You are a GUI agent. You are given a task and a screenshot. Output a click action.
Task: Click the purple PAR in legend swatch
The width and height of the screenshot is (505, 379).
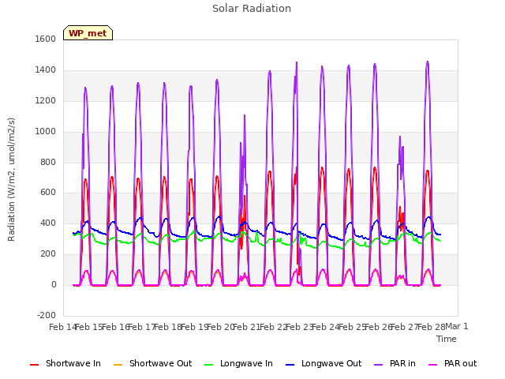point(378,365)
